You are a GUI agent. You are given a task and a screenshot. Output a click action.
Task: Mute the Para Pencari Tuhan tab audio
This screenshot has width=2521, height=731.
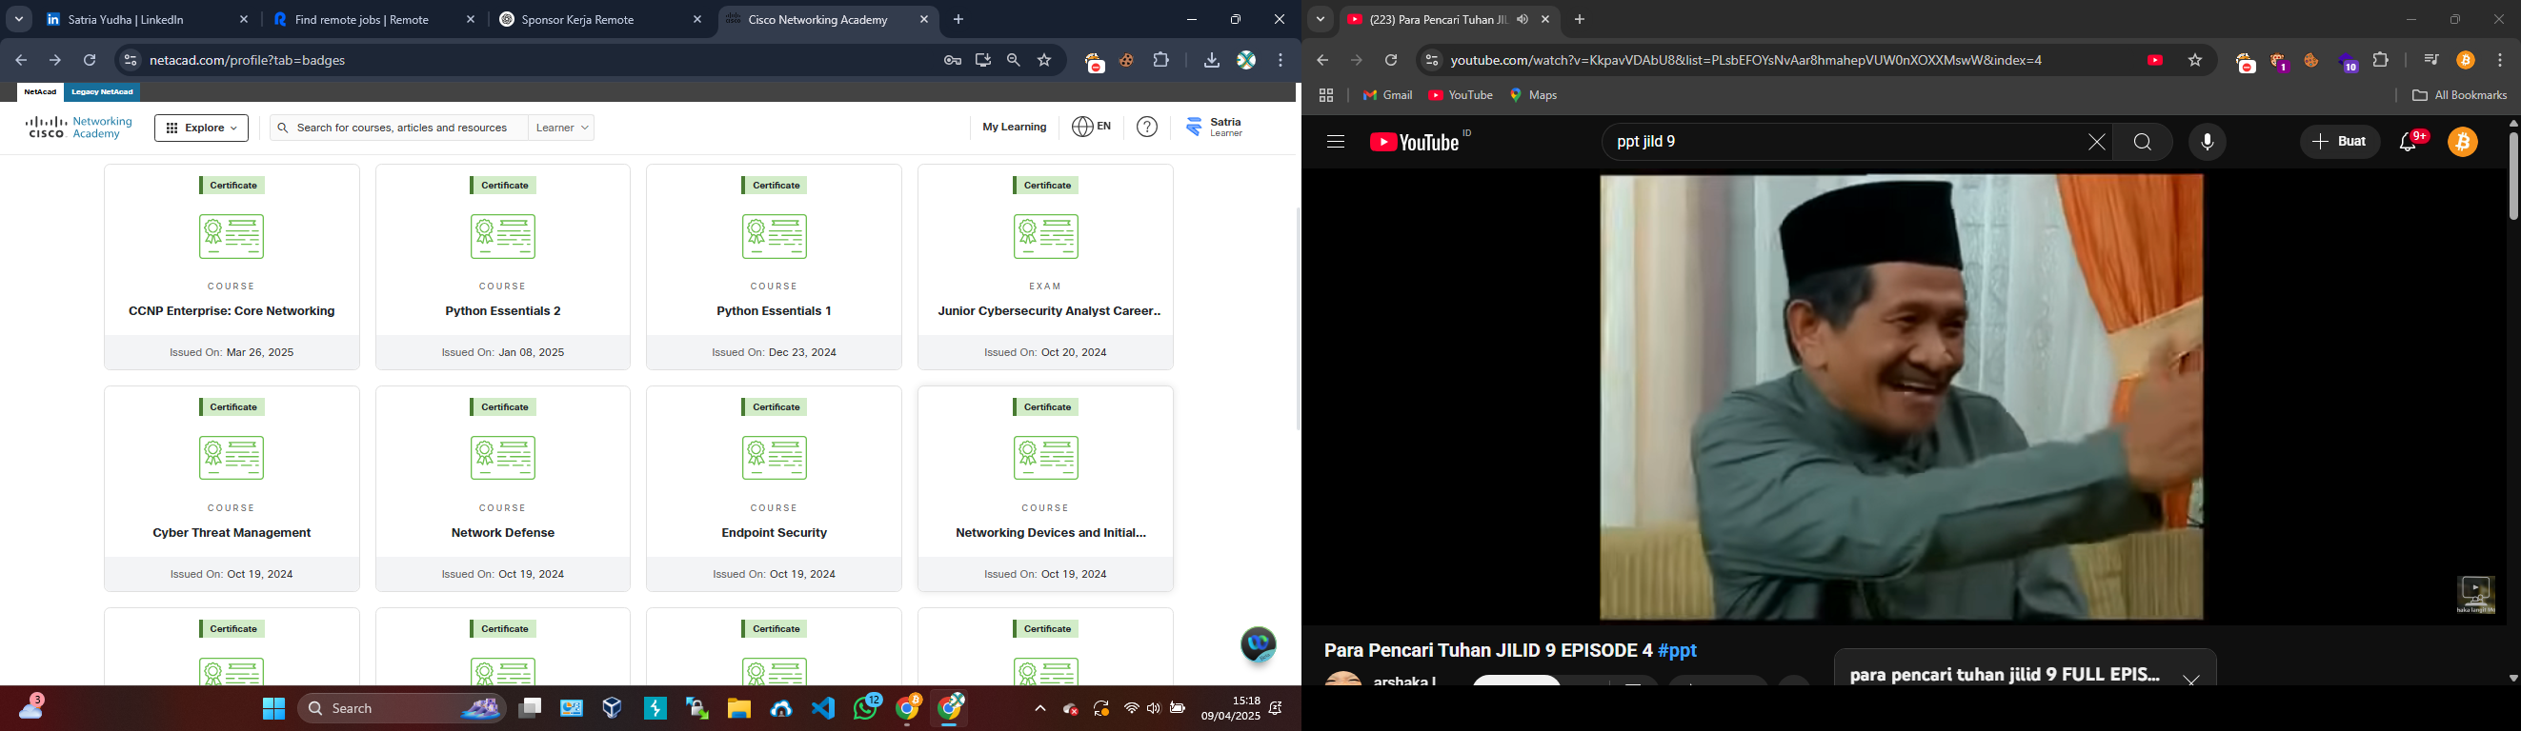[1522, 20]
